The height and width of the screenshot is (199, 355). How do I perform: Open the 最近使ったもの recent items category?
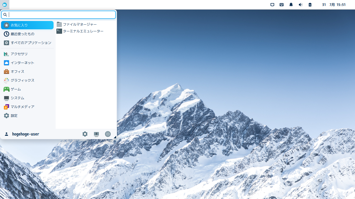click(27, 34)
